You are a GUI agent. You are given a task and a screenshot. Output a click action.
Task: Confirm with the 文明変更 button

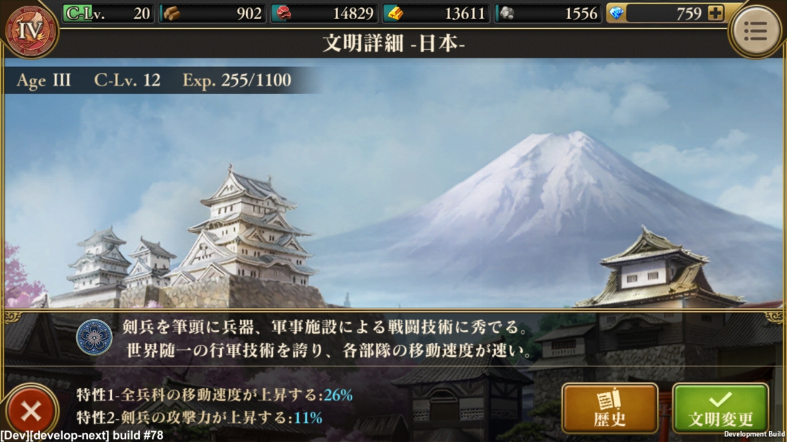(x=721, y=409)
